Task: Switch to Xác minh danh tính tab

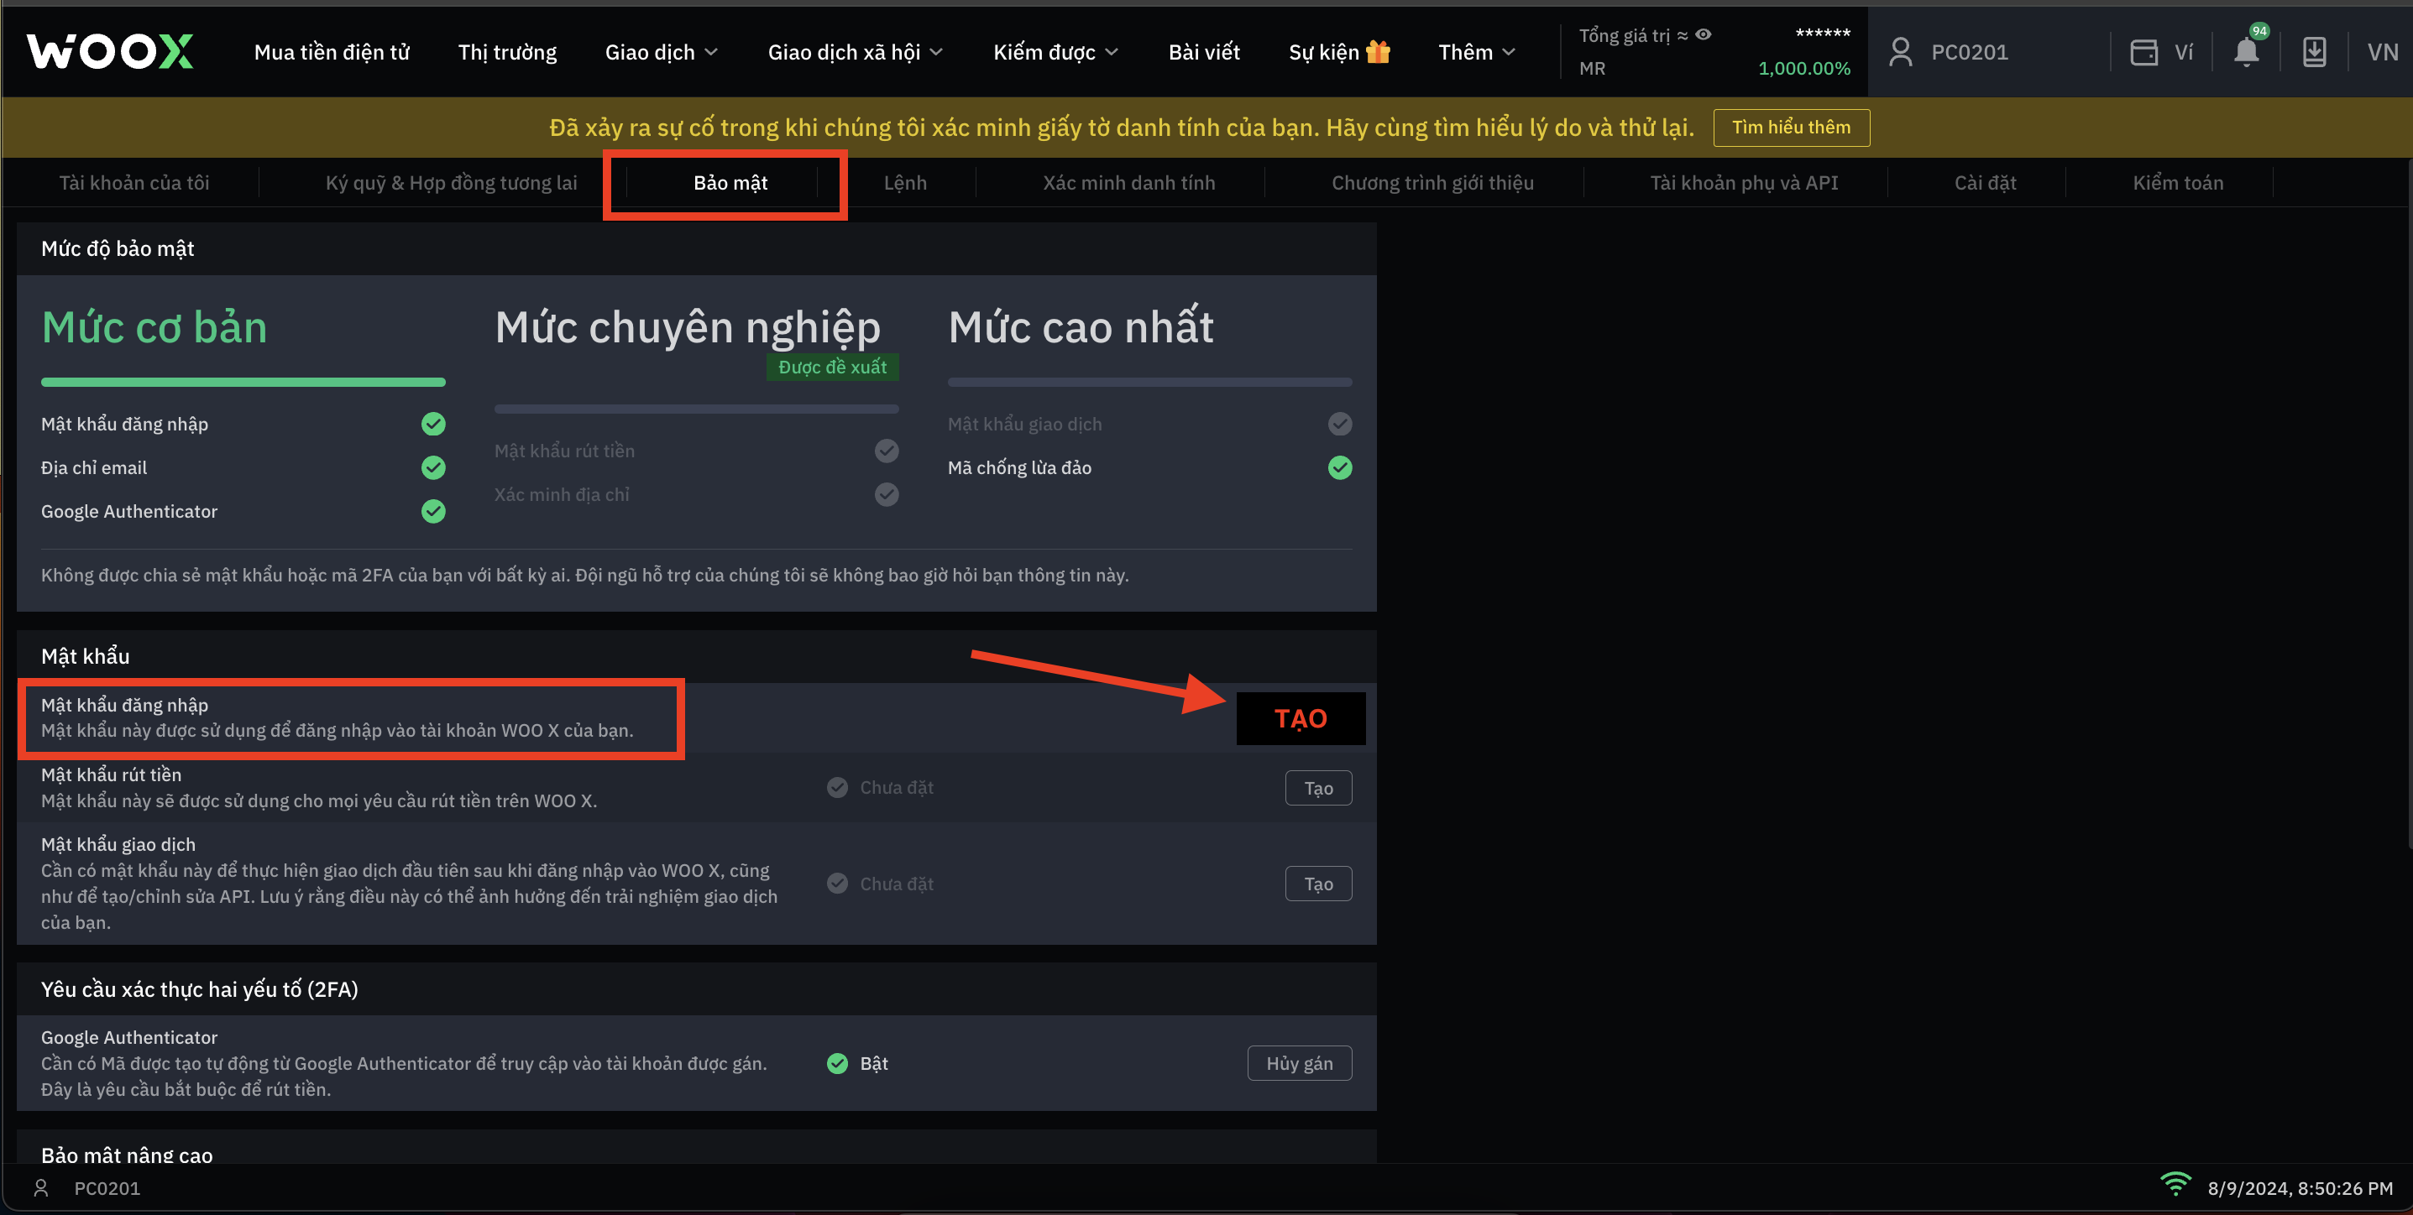Action: (1128, 183)
